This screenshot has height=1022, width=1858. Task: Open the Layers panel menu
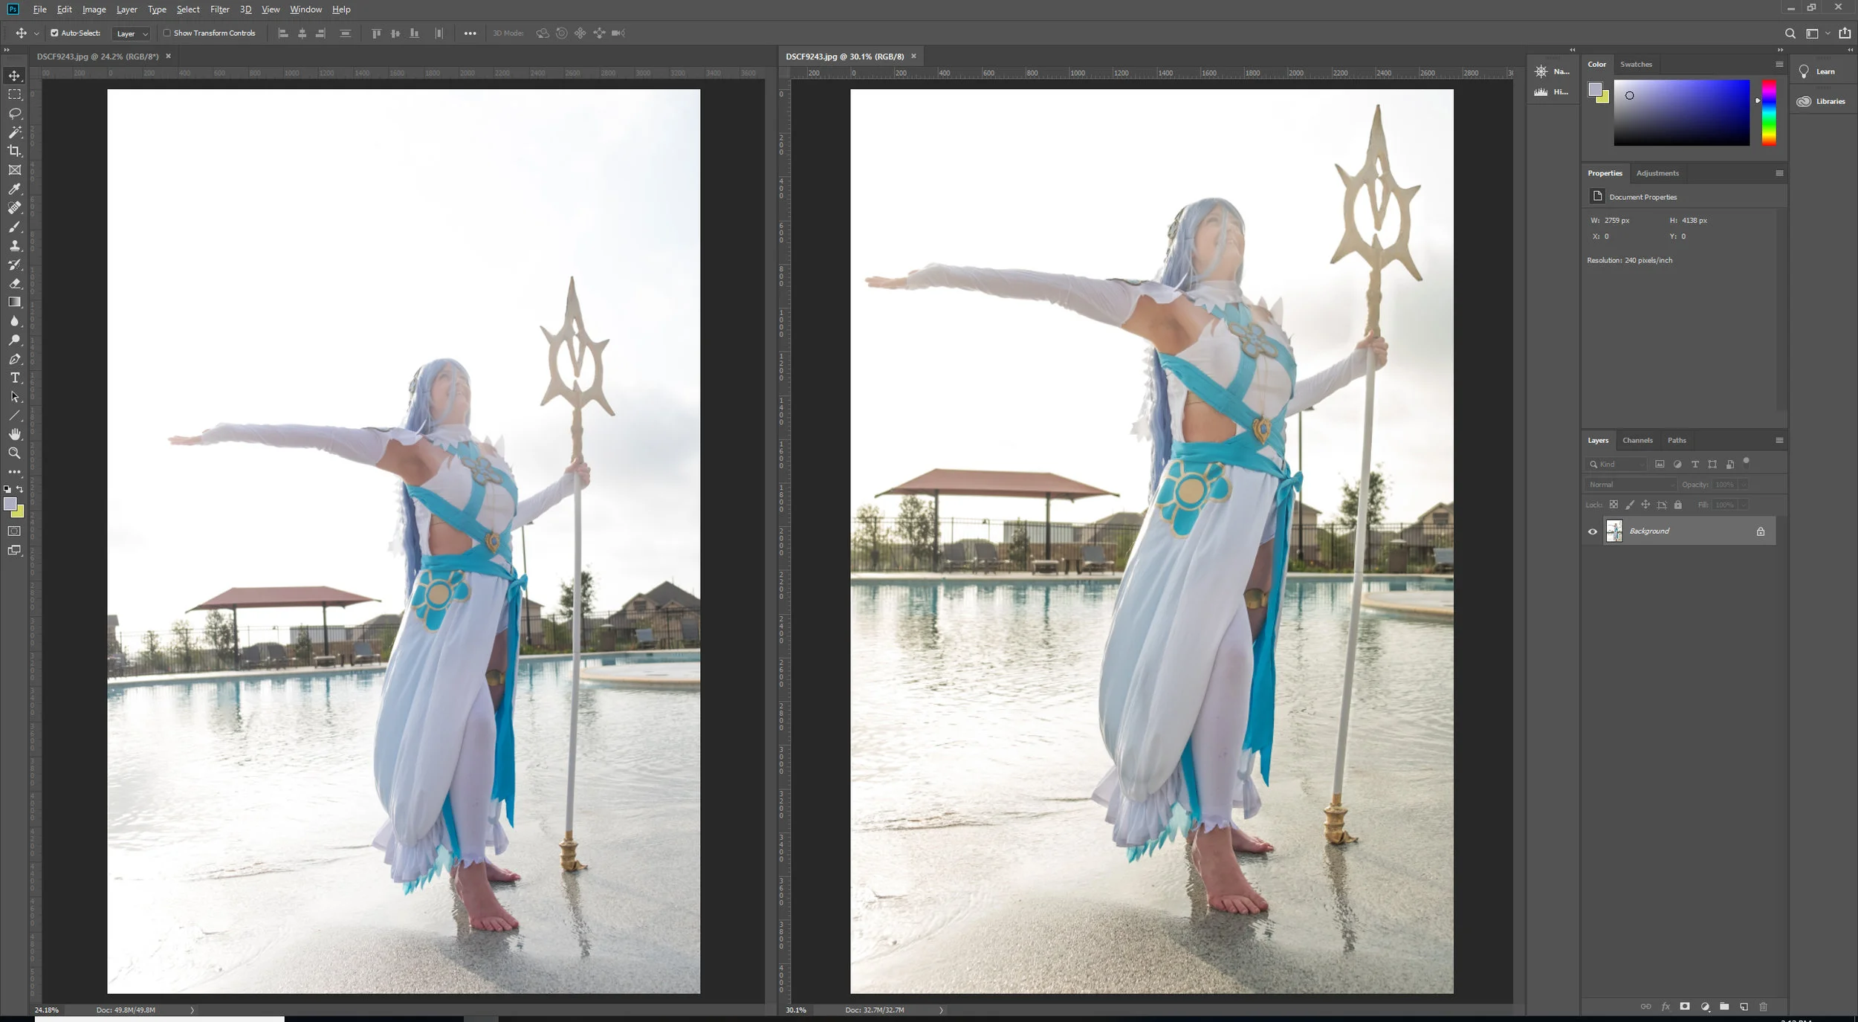coord(1779,440)
